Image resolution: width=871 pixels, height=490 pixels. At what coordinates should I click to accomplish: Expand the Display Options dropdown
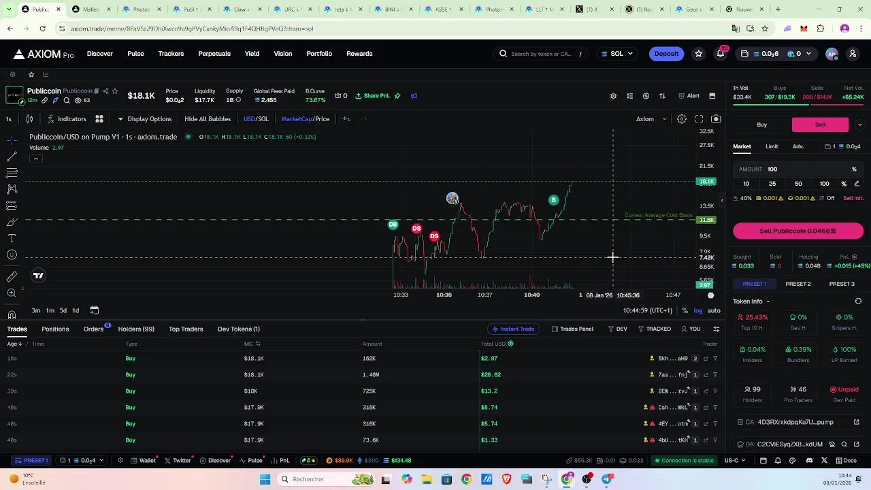pyautogui.click(x=144, y=119)
